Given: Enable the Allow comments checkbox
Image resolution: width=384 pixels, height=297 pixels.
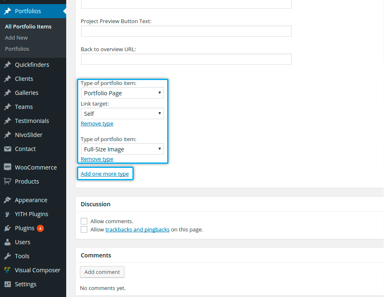Looking at the screenshot, I should tap(84, 221).
